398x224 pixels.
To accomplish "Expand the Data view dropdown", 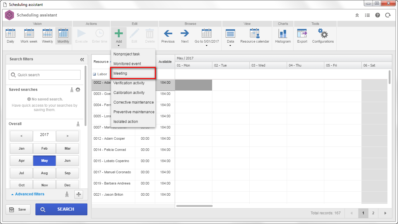I will [x=230, y=37].
